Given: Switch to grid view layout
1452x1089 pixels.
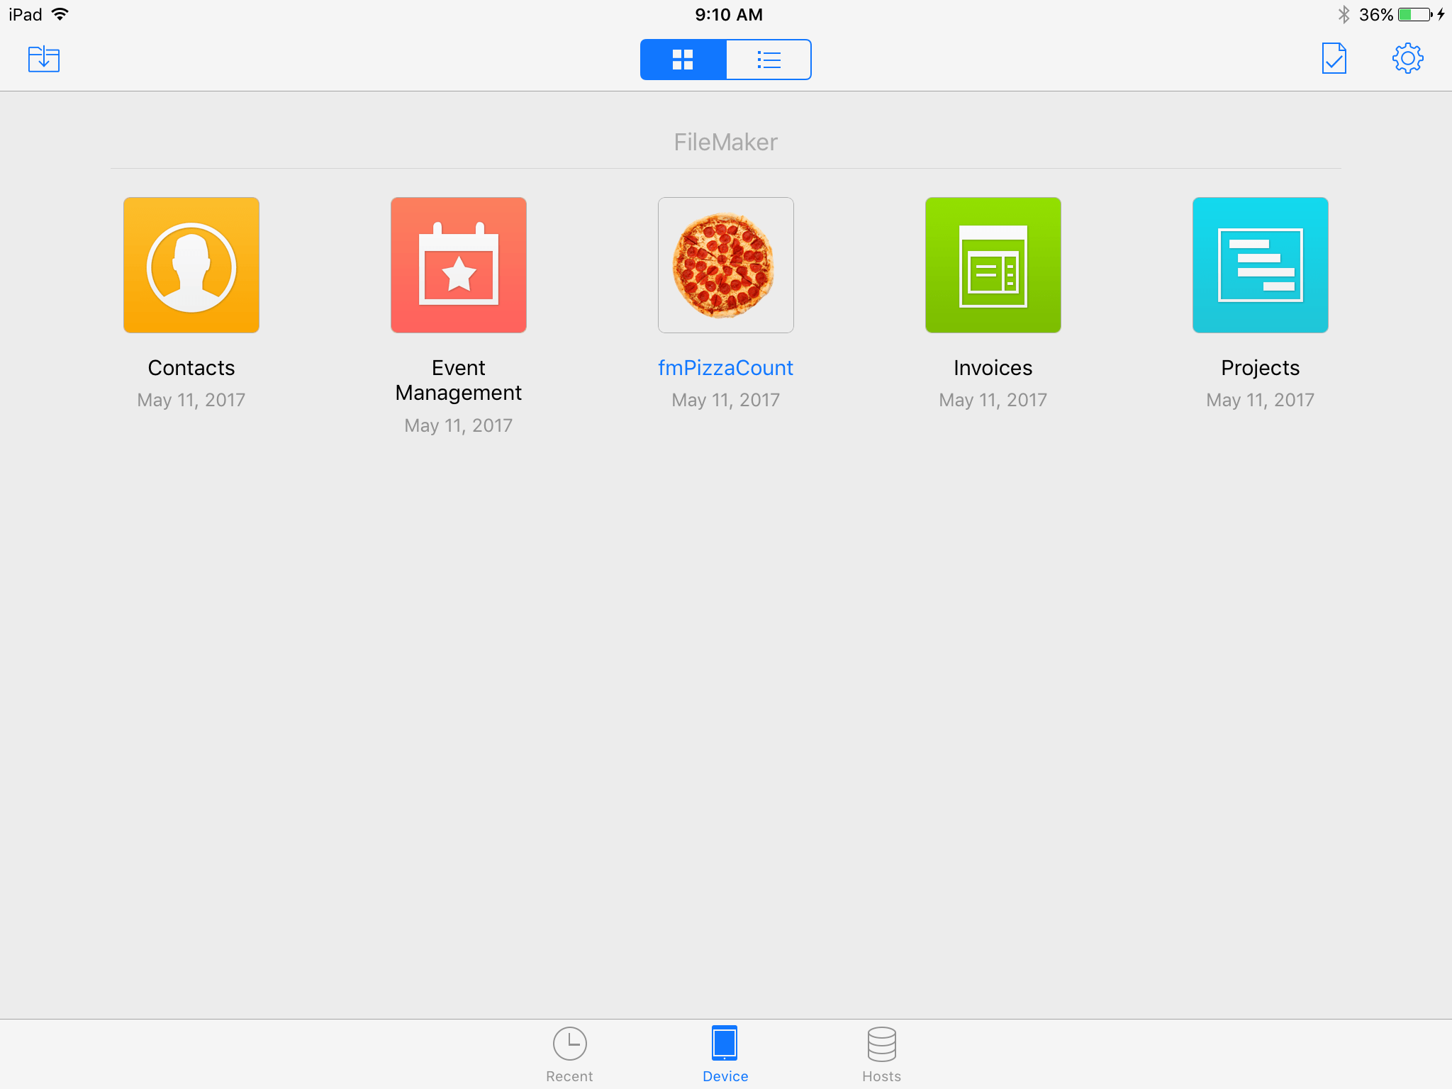Looking at the screenshot, I should tap(683, 60).
